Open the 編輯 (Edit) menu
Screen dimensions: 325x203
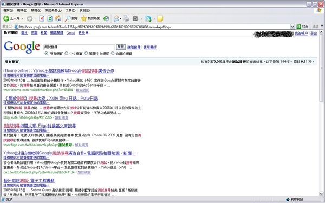(x=22, y=10)
